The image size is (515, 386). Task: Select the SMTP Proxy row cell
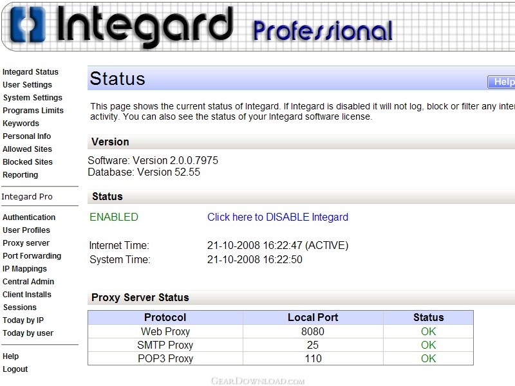coord(165,345)
